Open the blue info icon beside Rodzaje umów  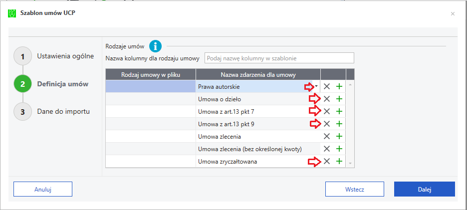point(155,46)
